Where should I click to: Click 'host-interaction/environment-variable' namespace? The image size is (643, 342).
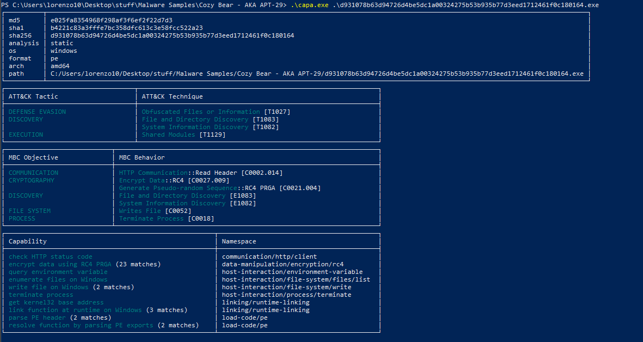[292, 272]
